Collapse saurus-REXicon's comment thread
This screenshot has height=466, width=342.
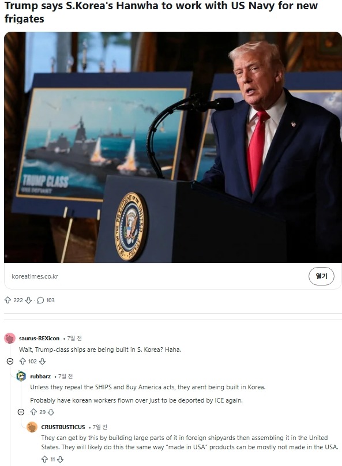tap(10, 362)
